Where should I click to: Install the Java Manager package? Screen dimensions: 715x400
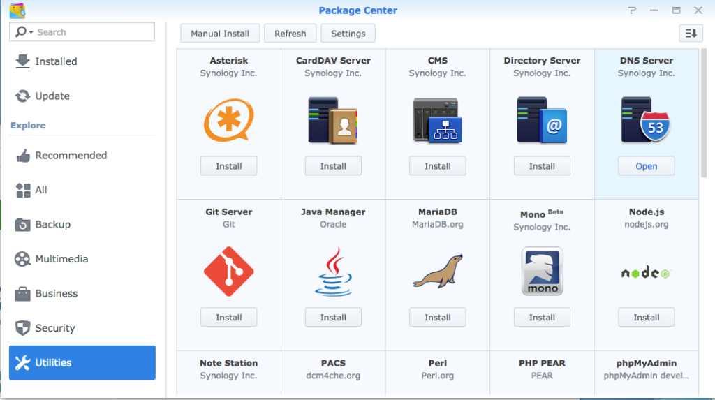click(x=333, y=318)
